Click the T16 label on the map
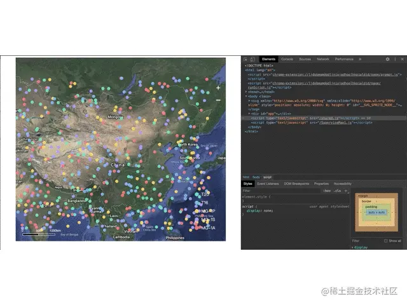The image size is (407, 305). pyautogui.click(x=205, y=203)
